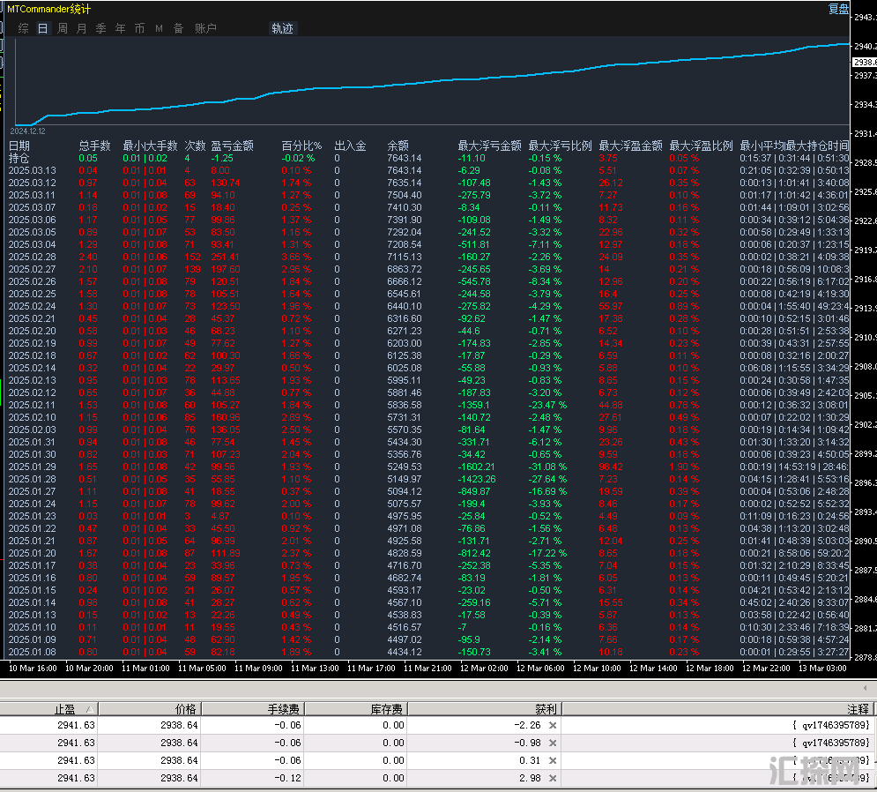Close the order with -0.98 profit

coord(553,743)
